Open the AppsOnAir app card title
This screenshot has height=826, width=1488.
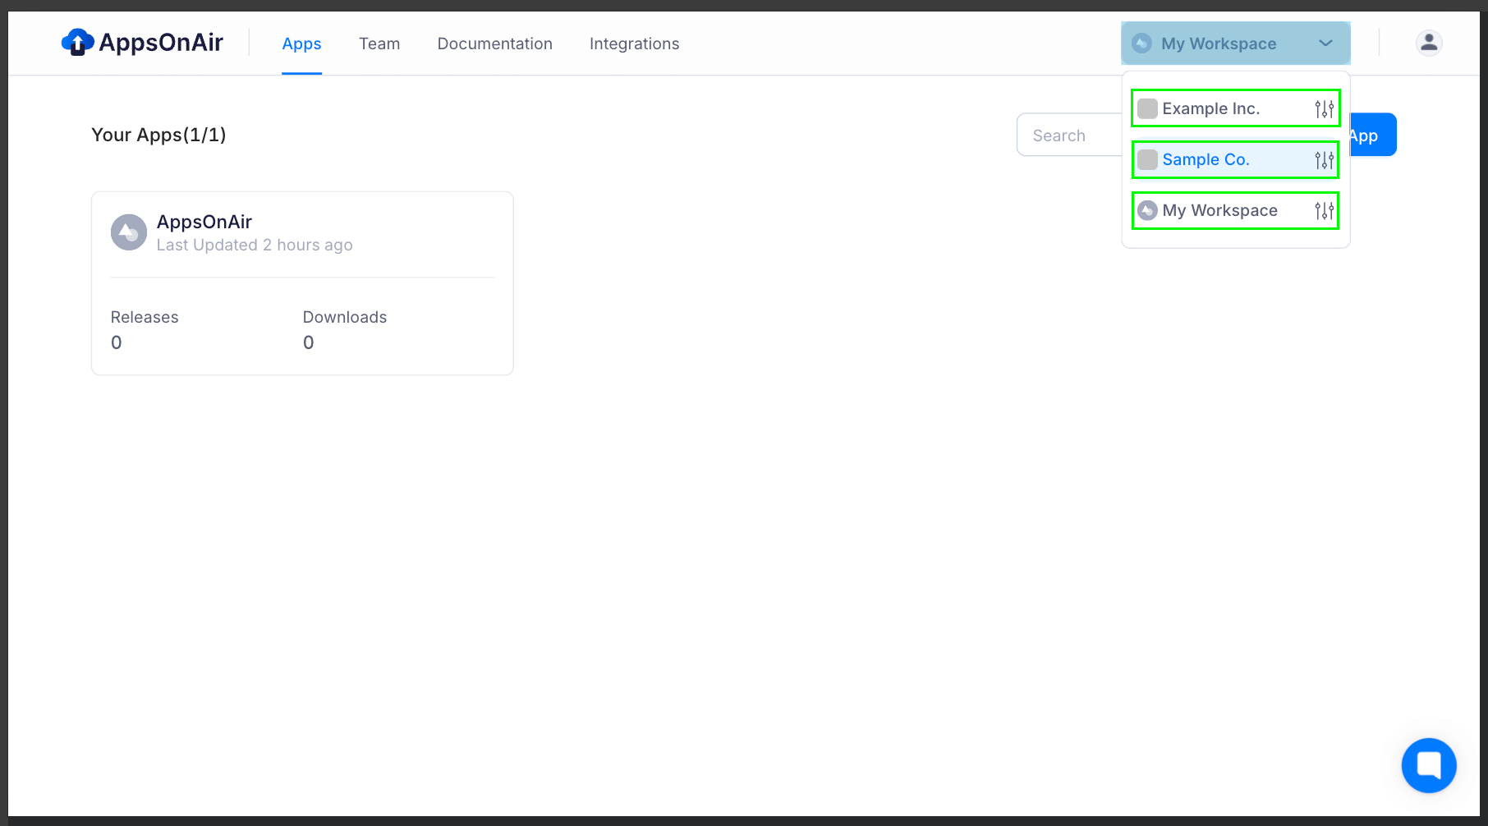[x=204, y=222]
